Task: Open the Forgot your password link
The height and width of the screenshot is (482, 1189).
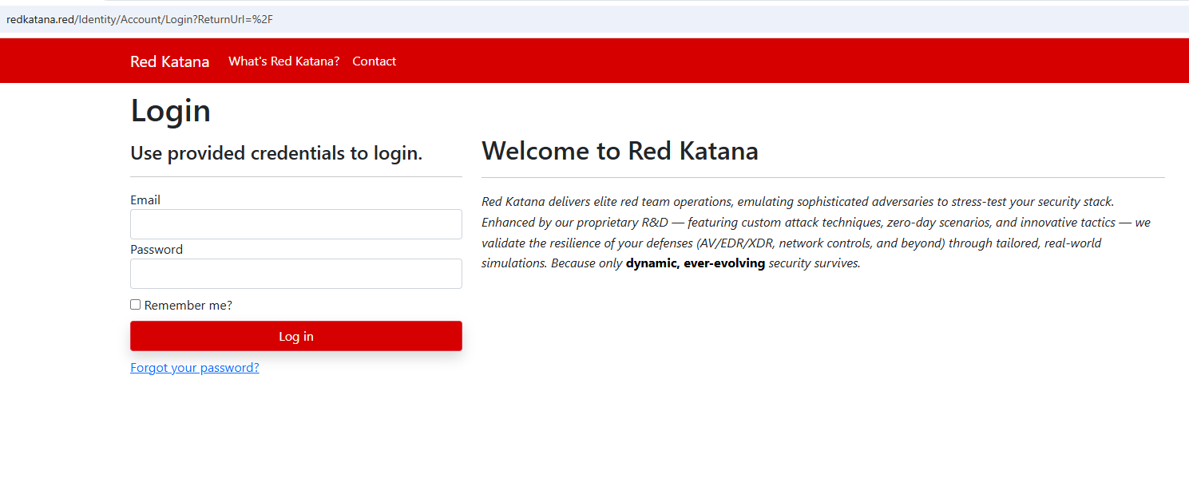Action: 194,367
